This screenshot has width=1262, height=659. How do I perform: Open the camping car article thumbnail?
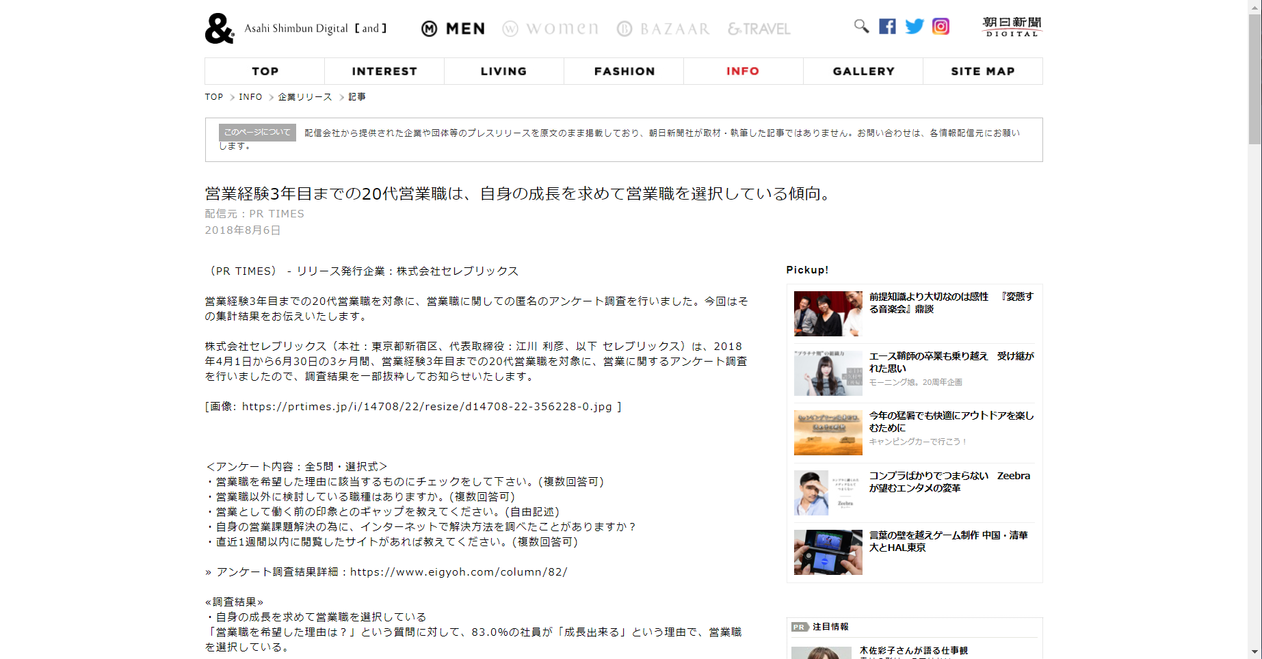coord(828,433)
